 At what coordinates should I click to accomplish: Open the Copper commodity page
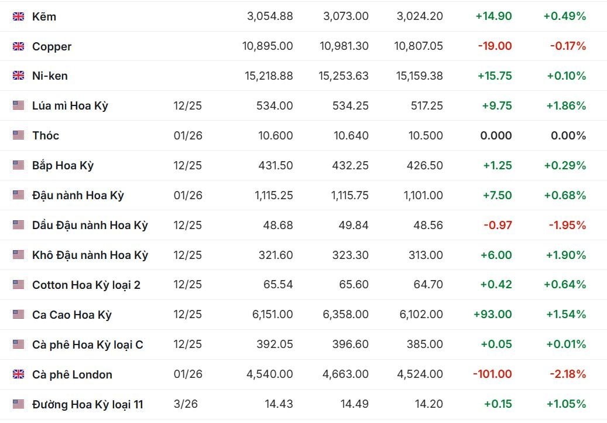[x=52, y=46]
